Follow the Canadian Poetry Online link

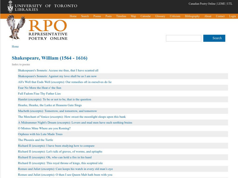click(202, 4)
